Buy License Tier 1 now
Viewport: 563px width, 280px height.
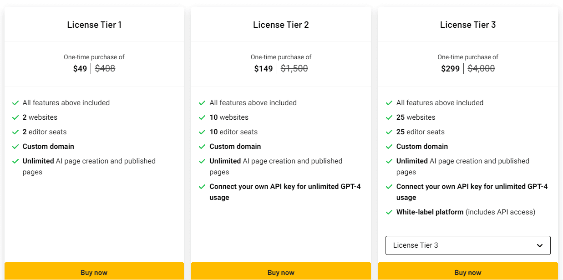(x=94, y=272)
